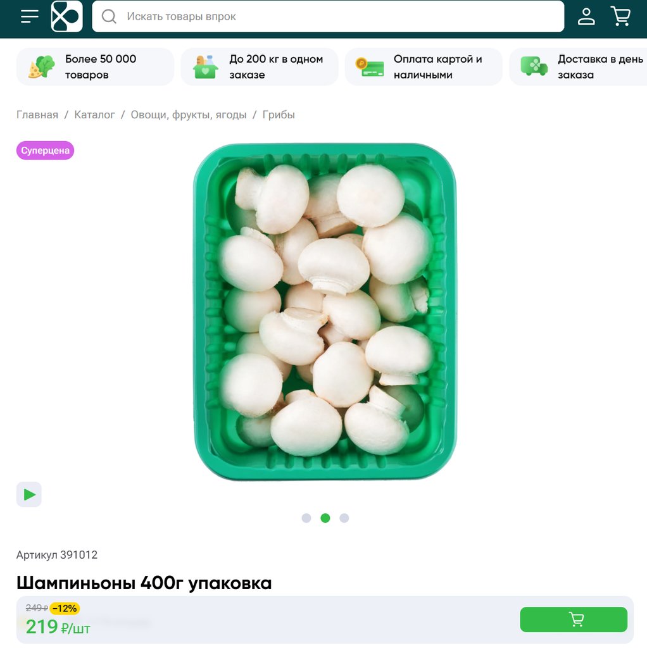Image resolution: width=647 pixels, height=648 pixels.
Task: Play the product video
Action: [29, 494]
